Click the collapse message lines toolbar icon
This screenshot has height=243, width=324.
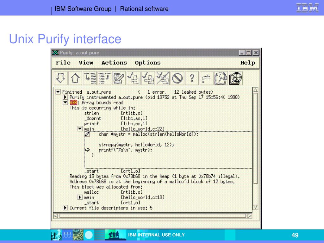pyautogui.click(x=104, y=78)
